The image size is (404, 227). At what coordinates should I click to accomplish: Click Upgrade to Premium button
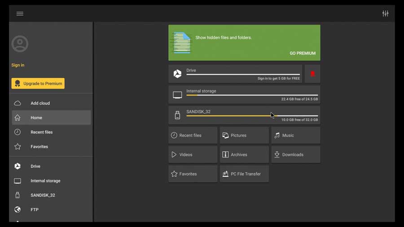click(x=38, y=83)
